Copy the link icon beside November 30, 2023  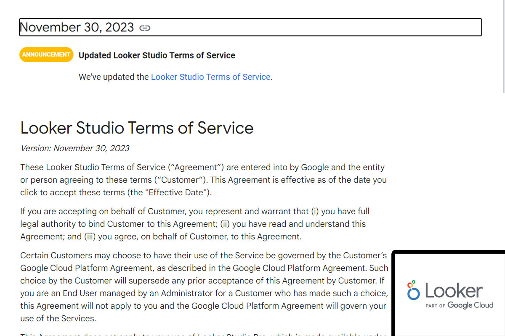(145, 28)
